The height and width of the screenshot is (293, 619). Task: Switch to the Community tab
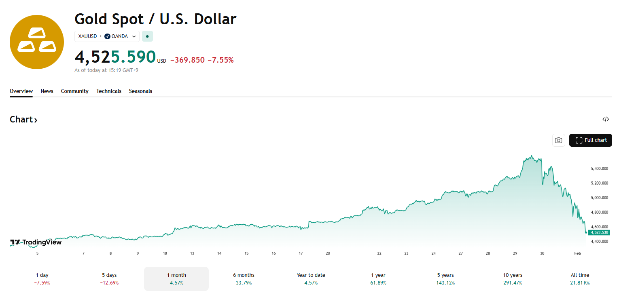click(x=74, y=91)
